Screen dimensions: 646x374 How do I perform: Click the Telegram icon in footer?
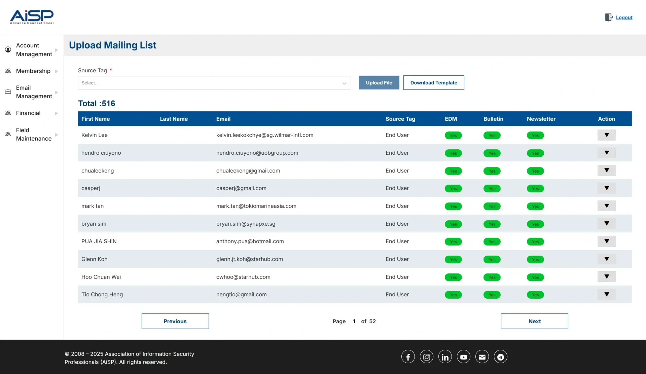(x=500, y=357)
